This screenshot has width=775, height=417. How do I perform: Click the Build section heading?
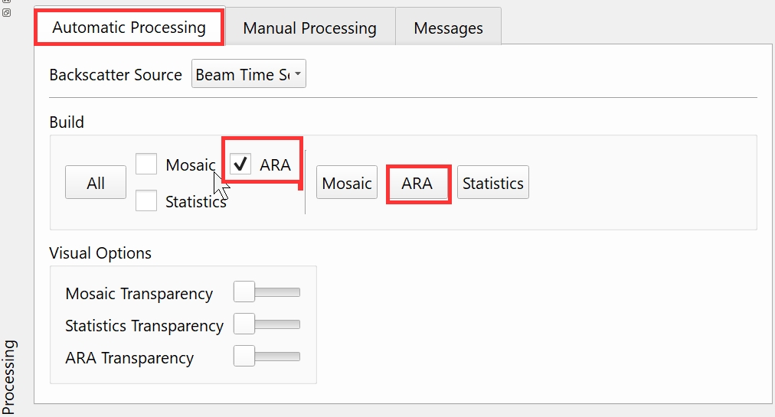pyautogui.click(x=67, y=122)
